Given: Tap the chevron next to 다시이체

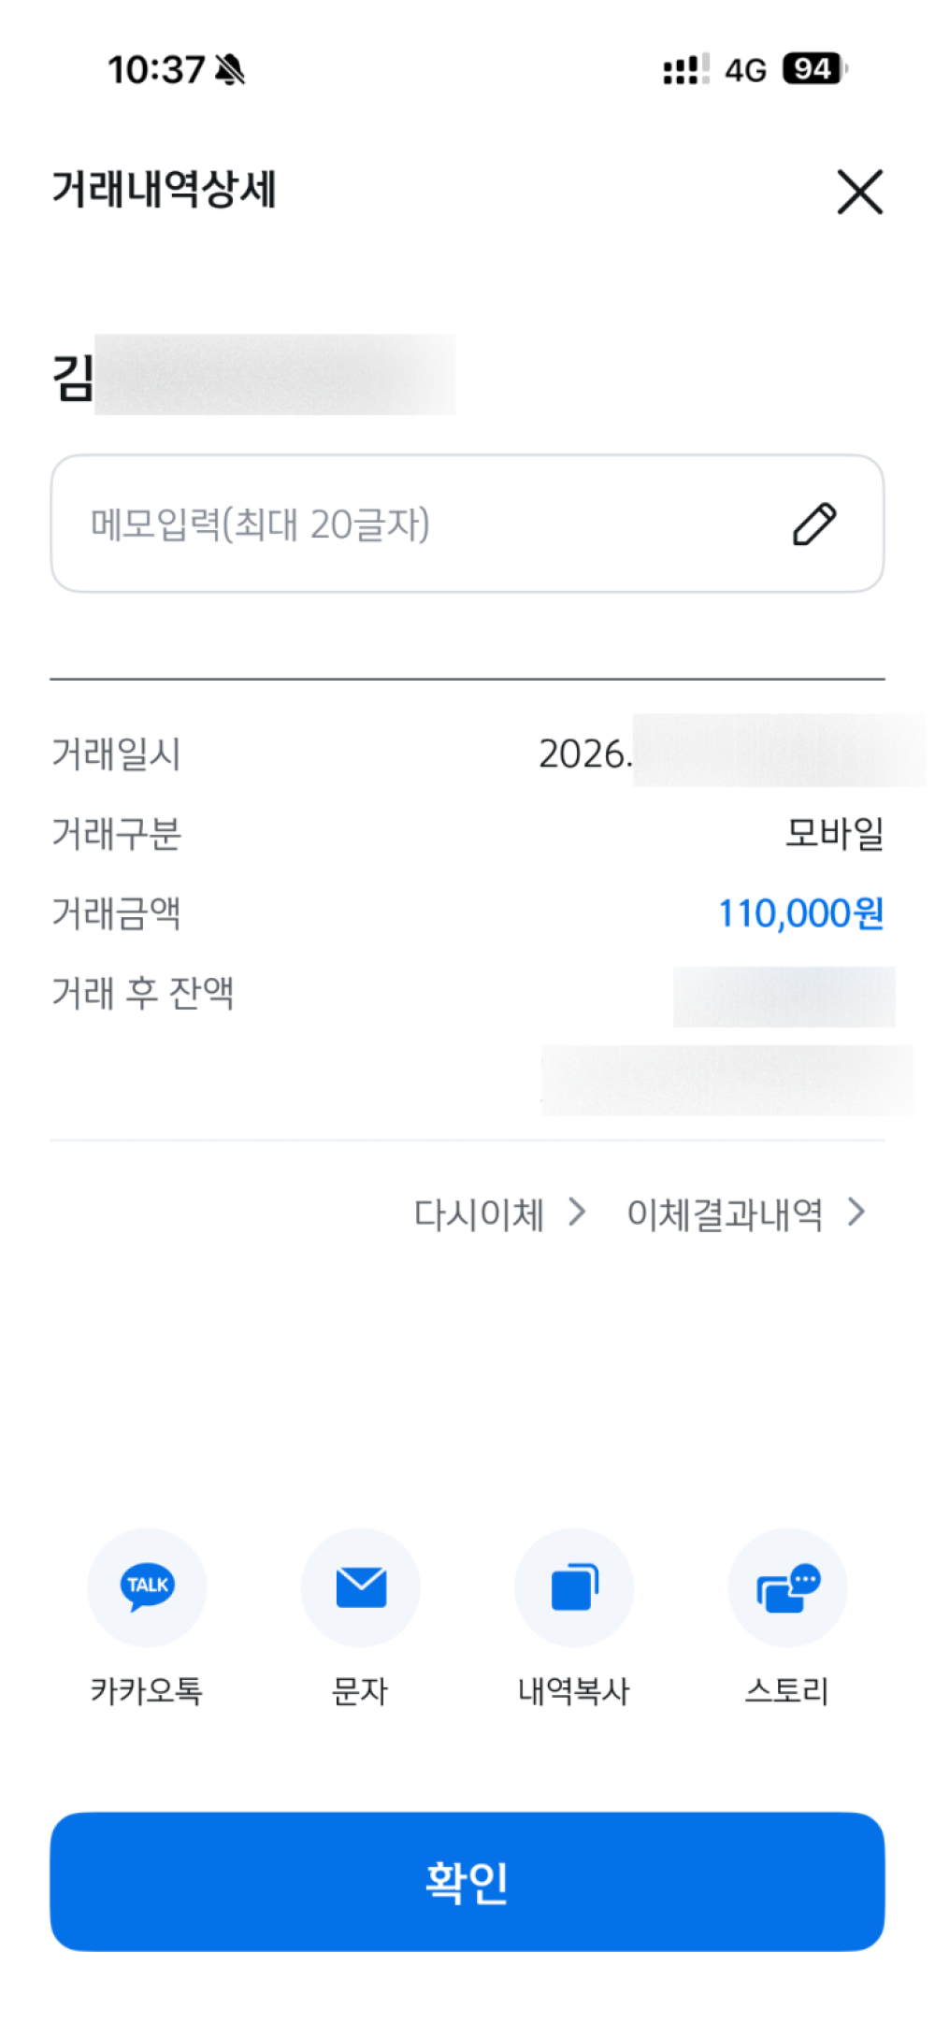Looking at the screenshot, I should (578, 1213).
